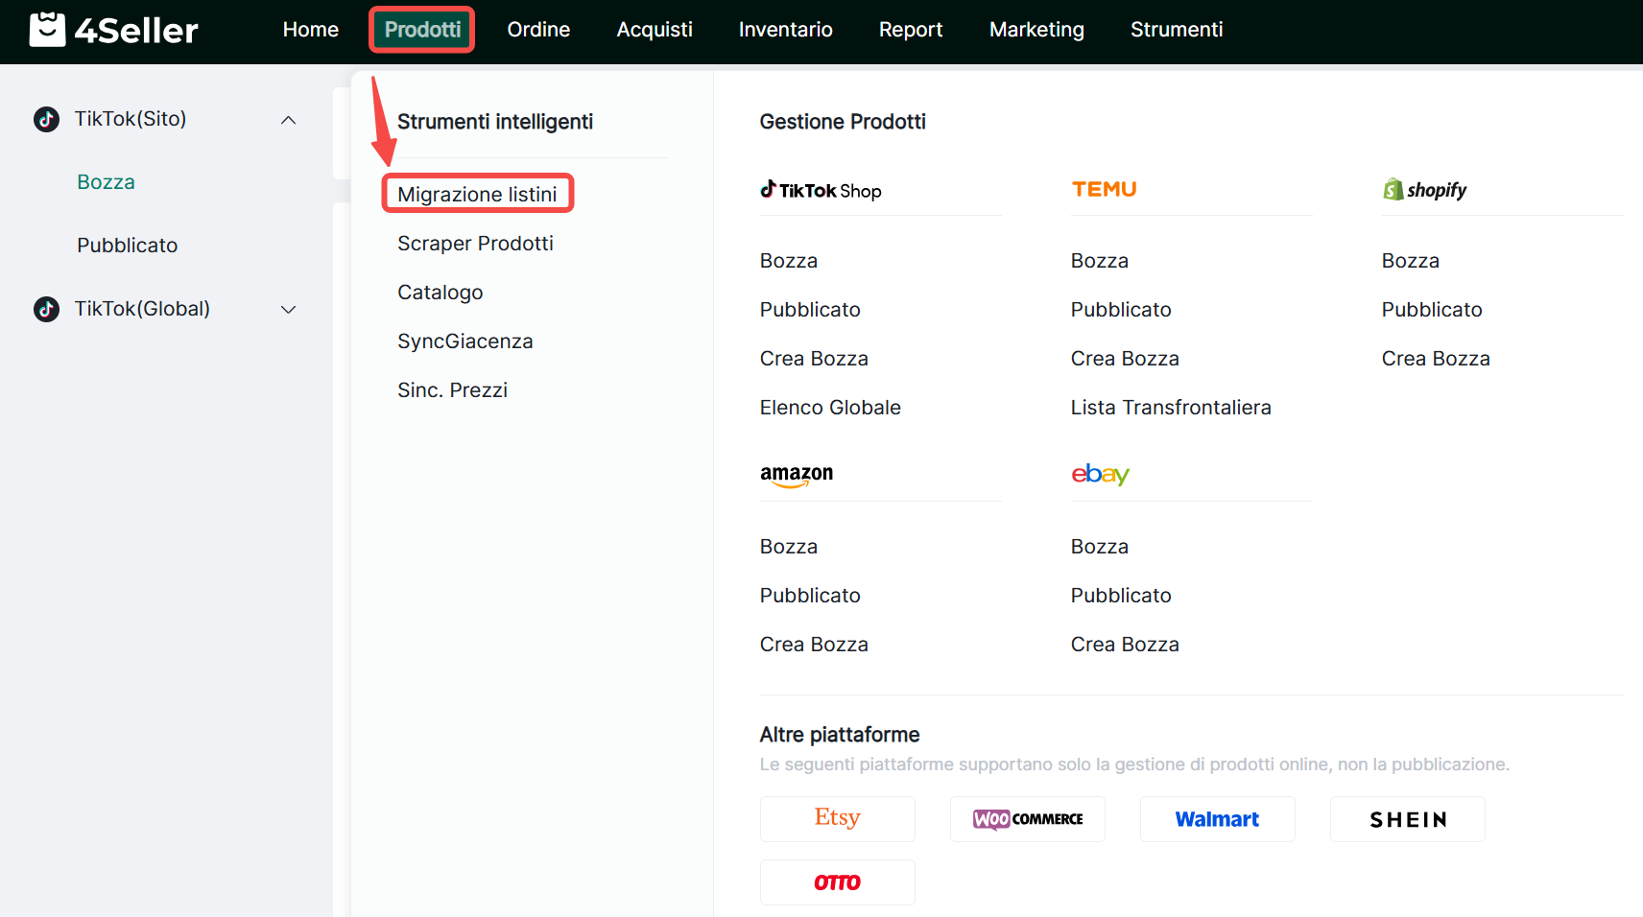Collapse the TikTok(Sito) section chevron

point(288,120)
